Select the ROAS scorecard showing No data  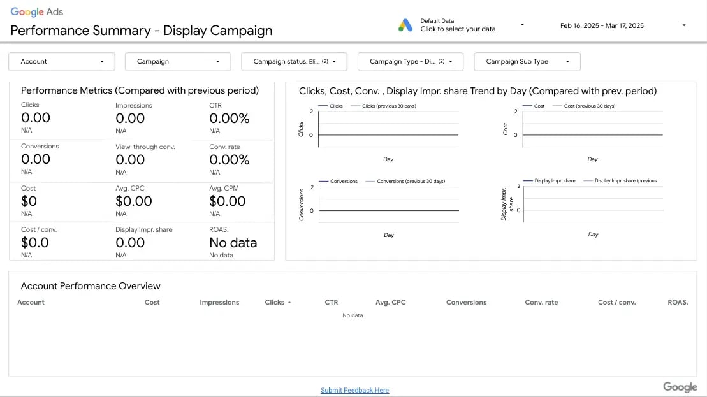(233, 242)
